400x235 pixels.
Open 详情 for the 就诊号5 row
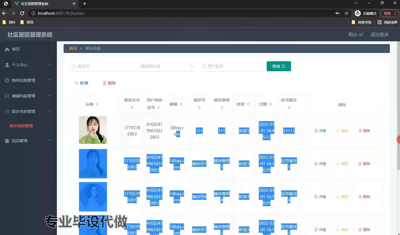[320, 164]
